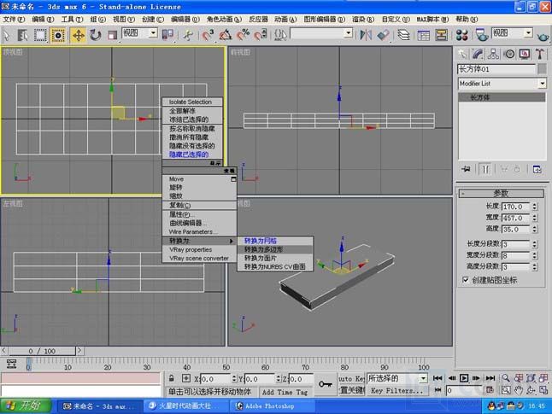Open Configure Modifier Sets
Viewport: 552px width, 414px height.
point(537,169)
